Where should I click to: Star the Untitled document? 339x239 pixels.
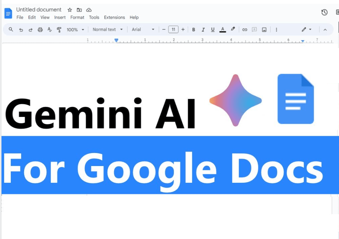point(70,10)
